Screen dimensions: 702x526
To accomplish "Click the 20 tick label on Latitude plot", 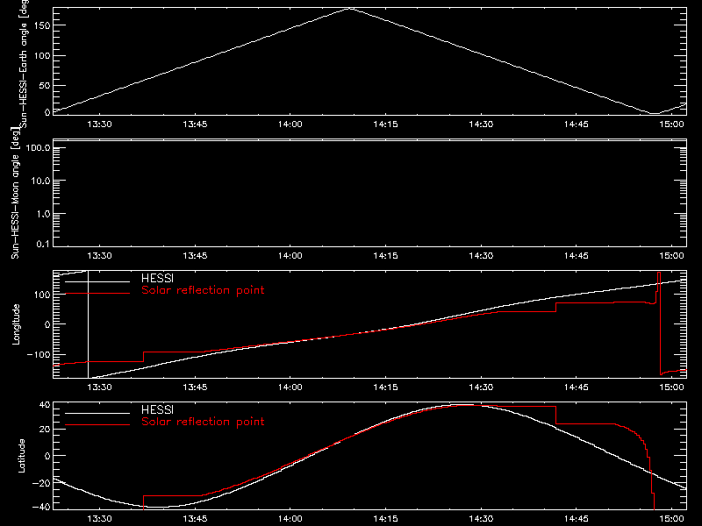I will [45, 429].
